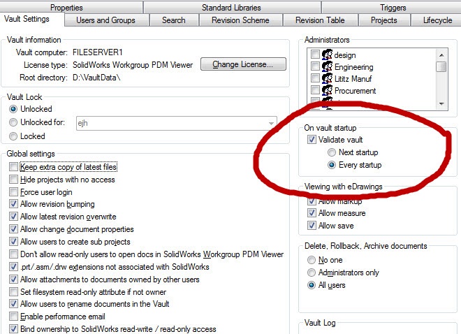Switch to the Search tab
The image size is (461, 334).
tap(174, 20)
